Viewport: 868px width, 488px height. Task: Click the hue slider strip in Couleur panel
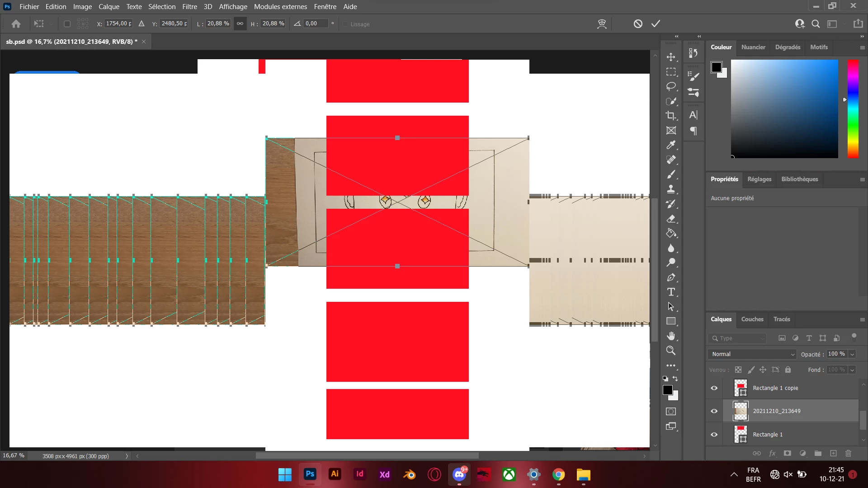click(853, 108)
